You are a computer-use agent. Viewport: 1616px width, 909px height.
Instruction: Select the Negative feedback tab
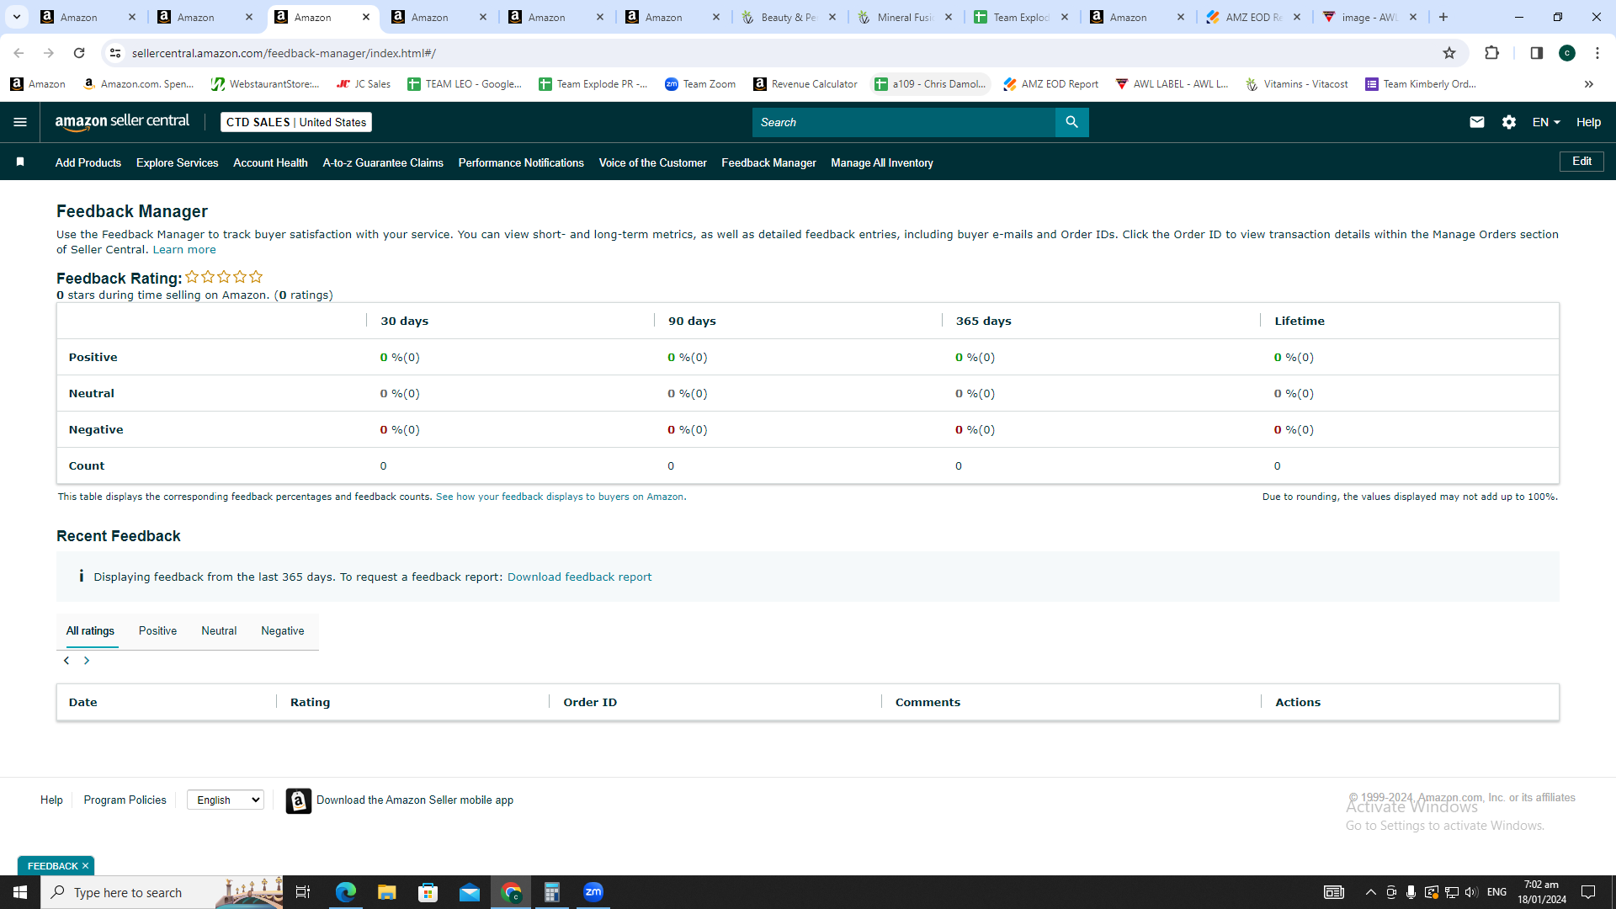pos(283,631)
